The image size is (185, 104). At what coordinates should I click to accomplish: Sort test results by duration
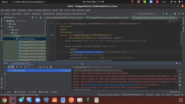coord(21,67)
